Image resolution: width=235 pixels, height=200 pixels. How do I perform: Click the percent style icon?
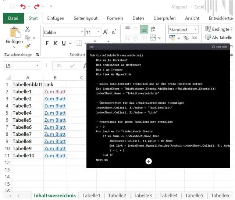[x=186, y=38]
